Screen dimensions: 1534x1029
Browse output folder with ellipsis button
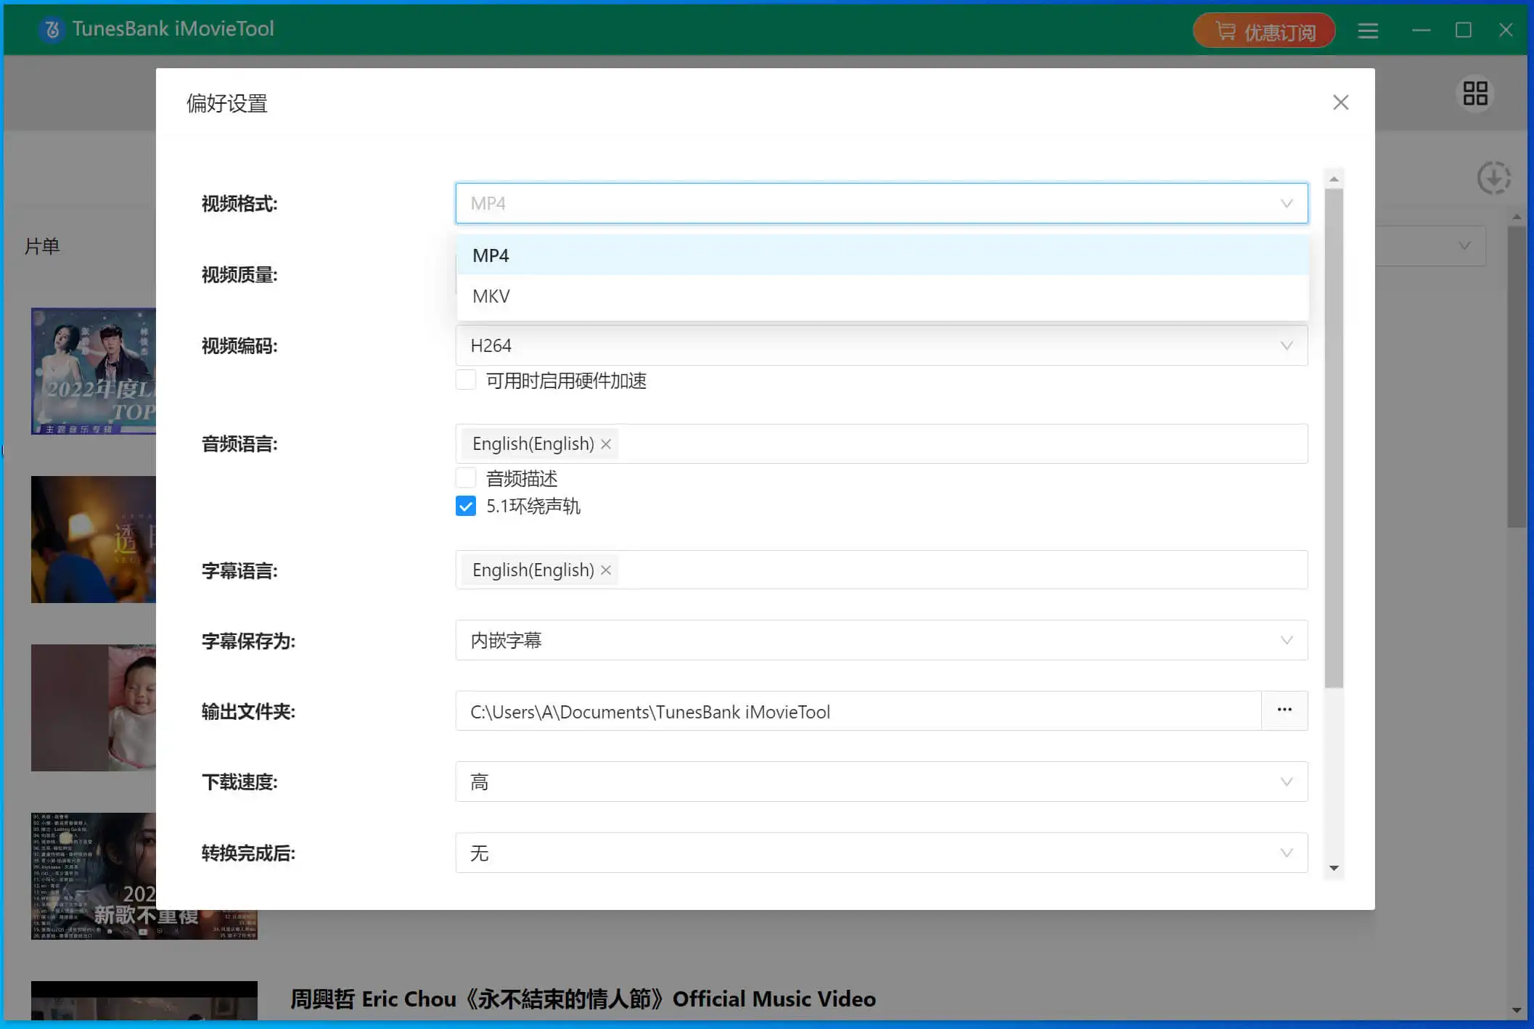point(1284,710)
